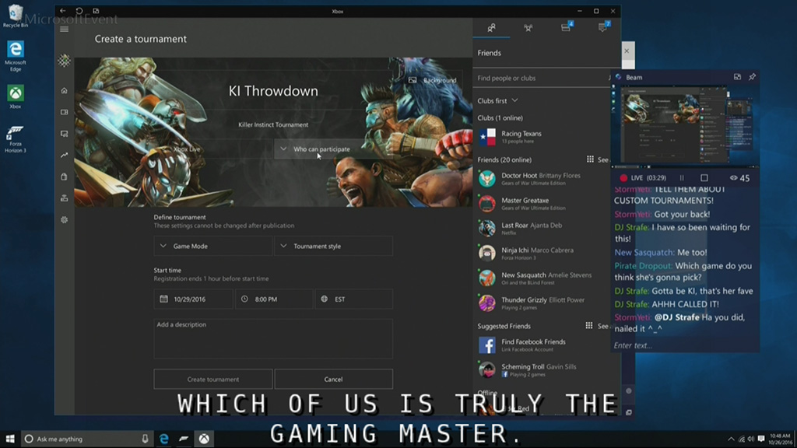Open the Windows Start menu
This screenshot has width=797, height=448.
click(x=10, y=439)
